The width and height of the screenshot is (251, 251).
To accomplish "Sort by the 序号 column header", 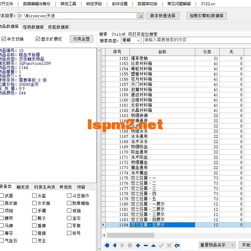I will pyautogui.click(x=117, y=52).
